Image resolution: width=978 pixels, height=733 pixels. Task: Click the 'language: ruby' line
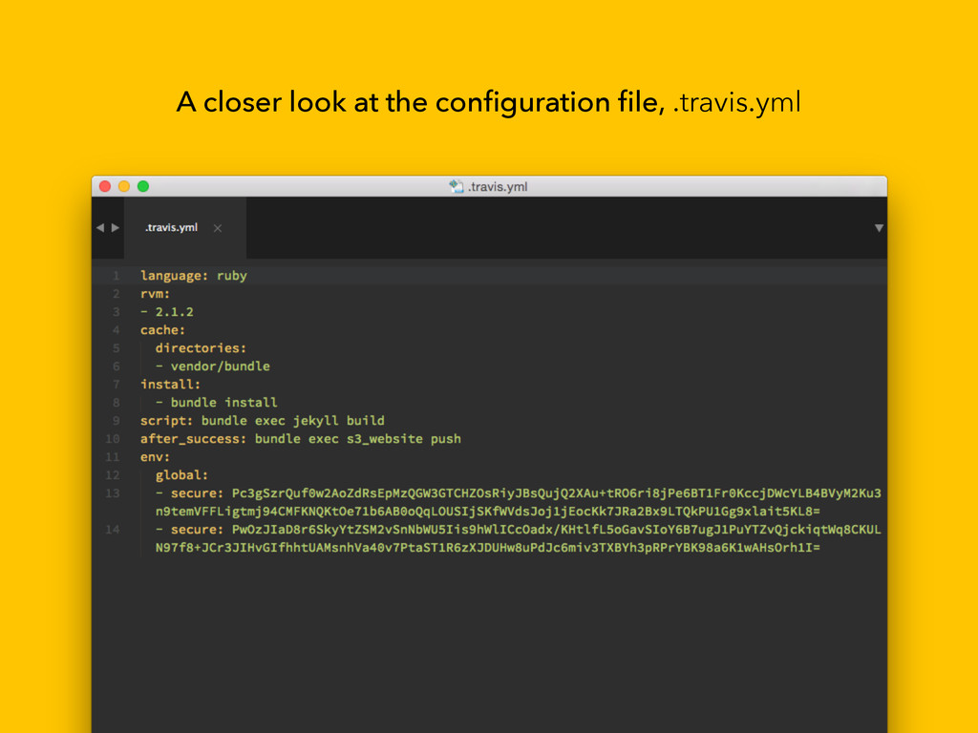click(194, 276)
